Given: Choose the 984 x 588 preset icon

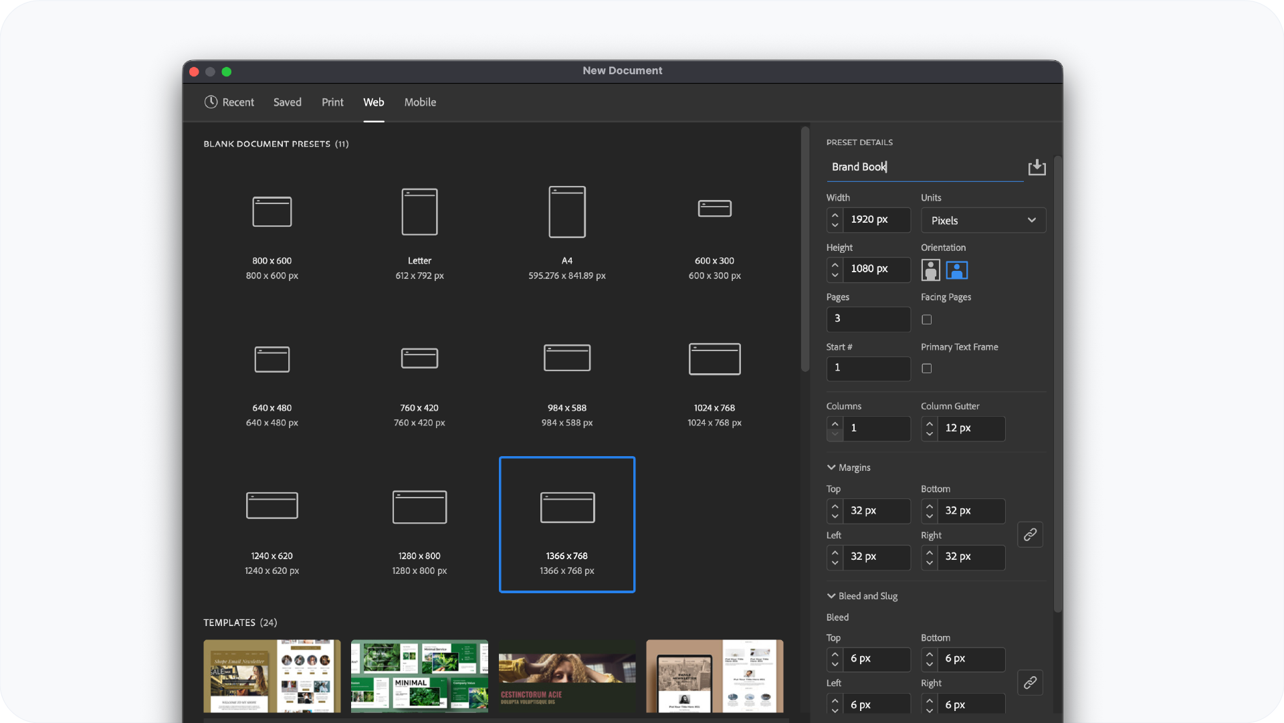Looking at the screenshot, I should [567, 358].
